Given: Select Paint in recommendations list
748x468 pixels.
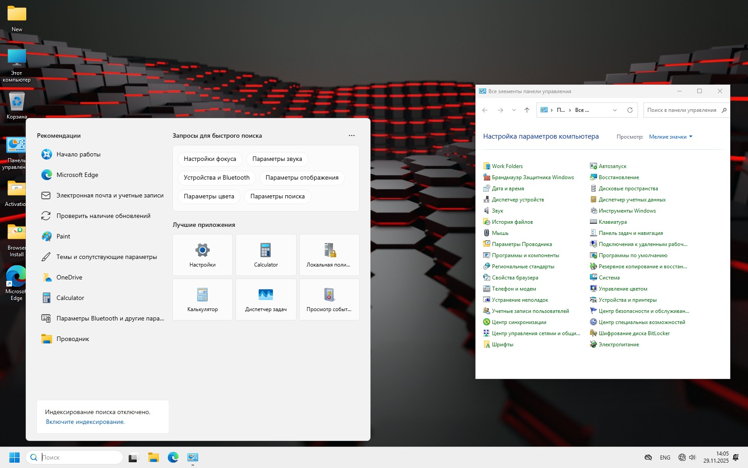Looking at the screenshot, I should coord(63,236).
